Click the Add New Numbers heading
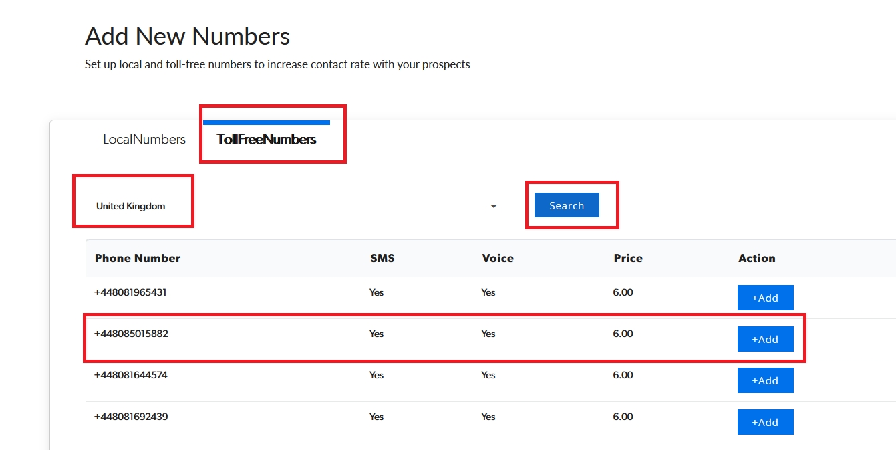The image size is (896, 450). (188, 36)
